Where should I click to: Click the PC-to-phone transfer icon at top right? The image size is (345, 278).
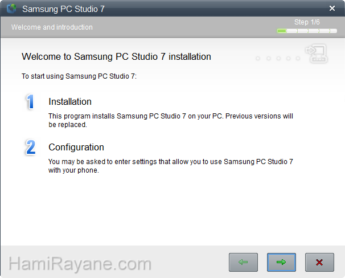317,54
